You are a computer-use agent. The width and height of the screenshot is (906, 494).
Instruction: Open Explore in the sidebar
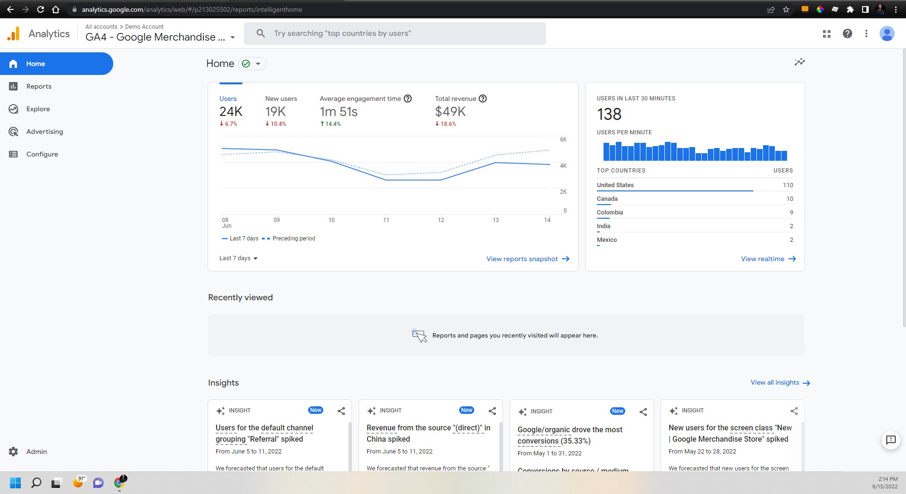click(38, 109)
